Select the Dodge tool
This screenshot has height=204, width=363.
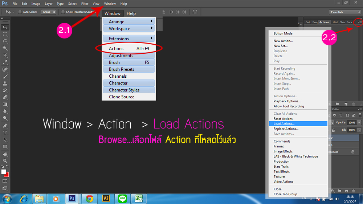tap(5, 118)
